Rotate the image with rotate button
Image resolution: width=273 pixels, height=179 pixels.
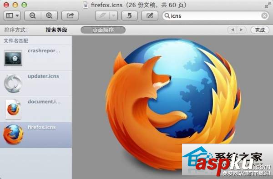129,16
